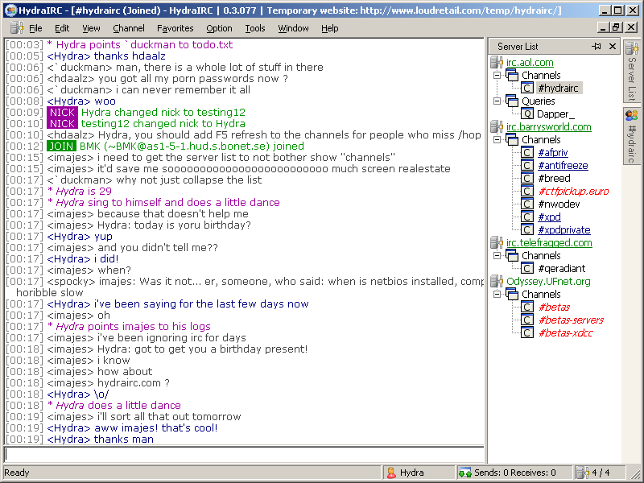Click the HydraIRC icon left of File menu
The image size is (644, 483).
point(16,28)
